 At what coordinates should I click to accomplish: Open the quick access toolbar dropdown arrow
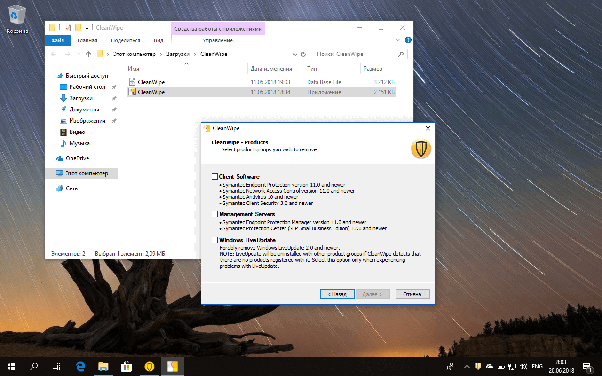click(x=87, y=28)
